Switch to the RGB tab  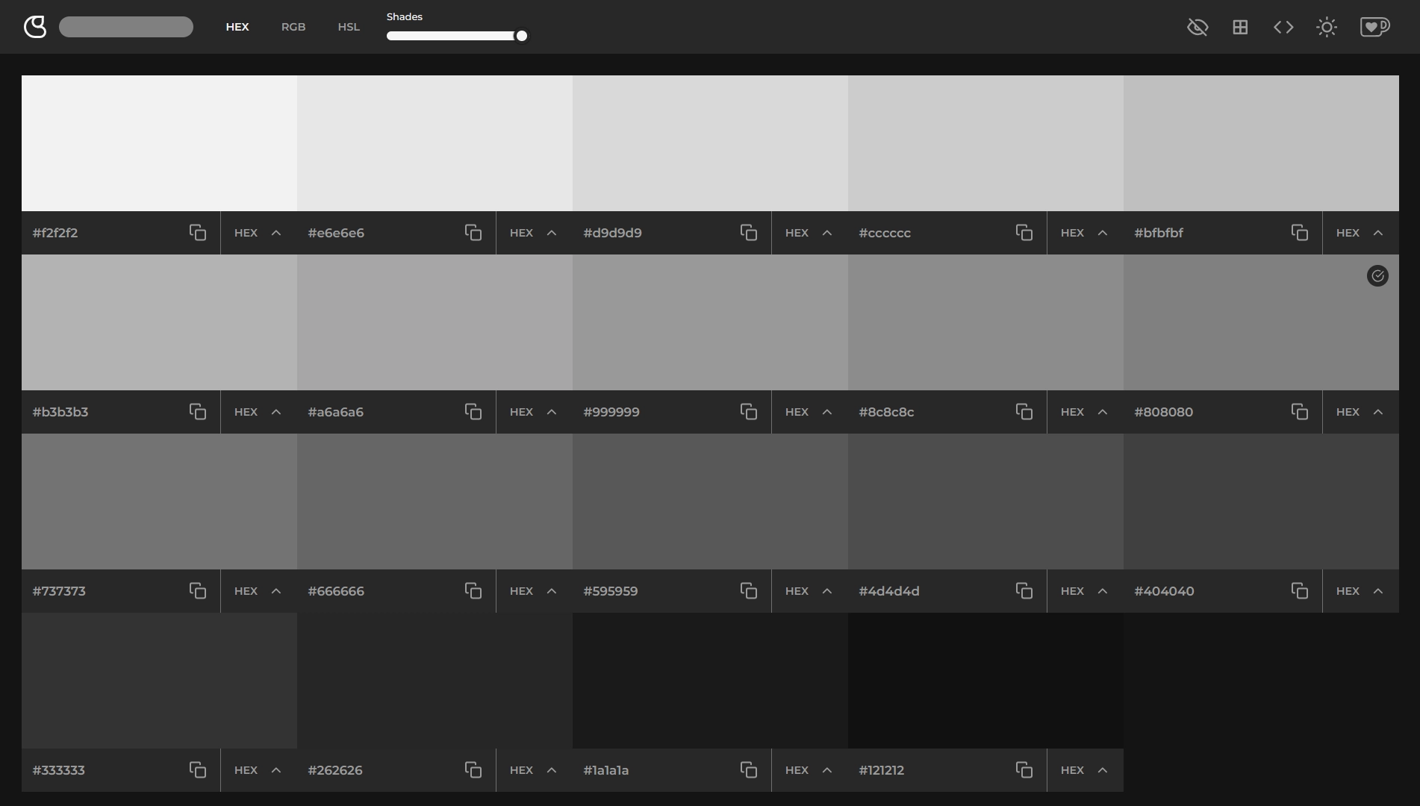click(293, 27)
